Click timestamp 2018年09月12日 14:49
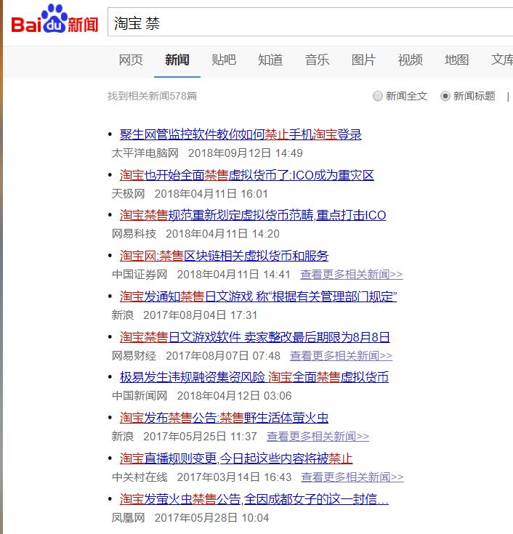Viewport: 513px width, 534px height. click(x=246, y=153)
